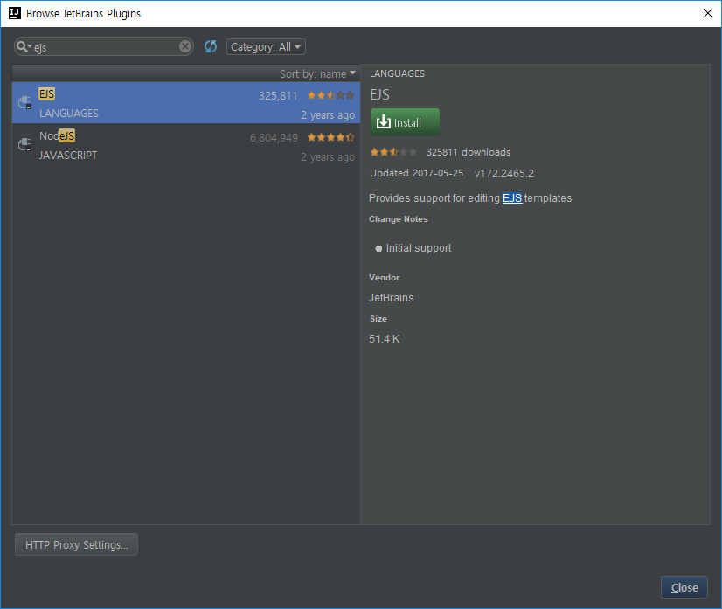722x609 pixels.
Task: Click the star rating in the EJS row
Action: (331, 95)
